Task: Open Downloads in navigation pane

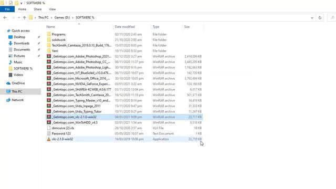Action: 22,43
